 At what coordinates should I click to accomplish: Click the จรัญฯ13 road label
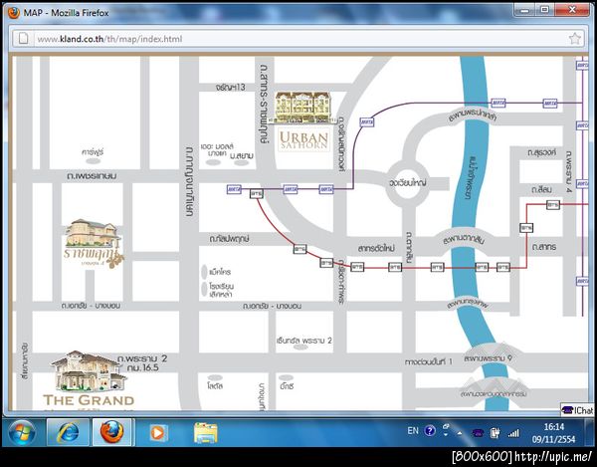point(231,88)
